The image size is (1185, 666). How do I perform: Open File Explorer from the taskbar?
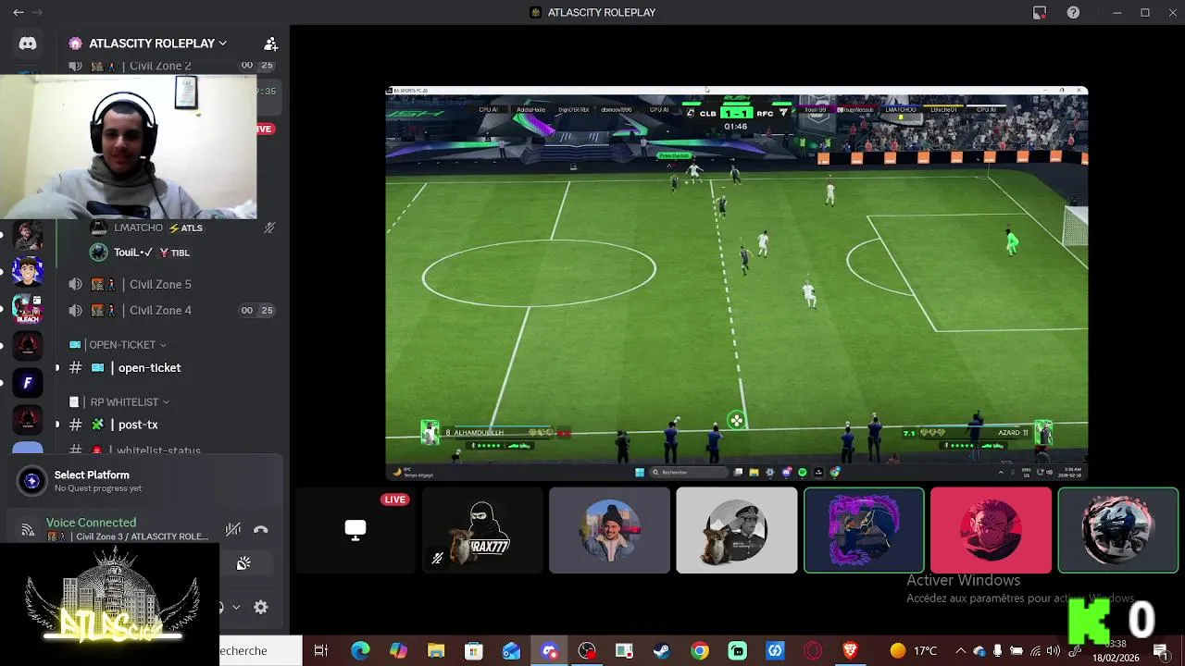[x=436, y=650]
